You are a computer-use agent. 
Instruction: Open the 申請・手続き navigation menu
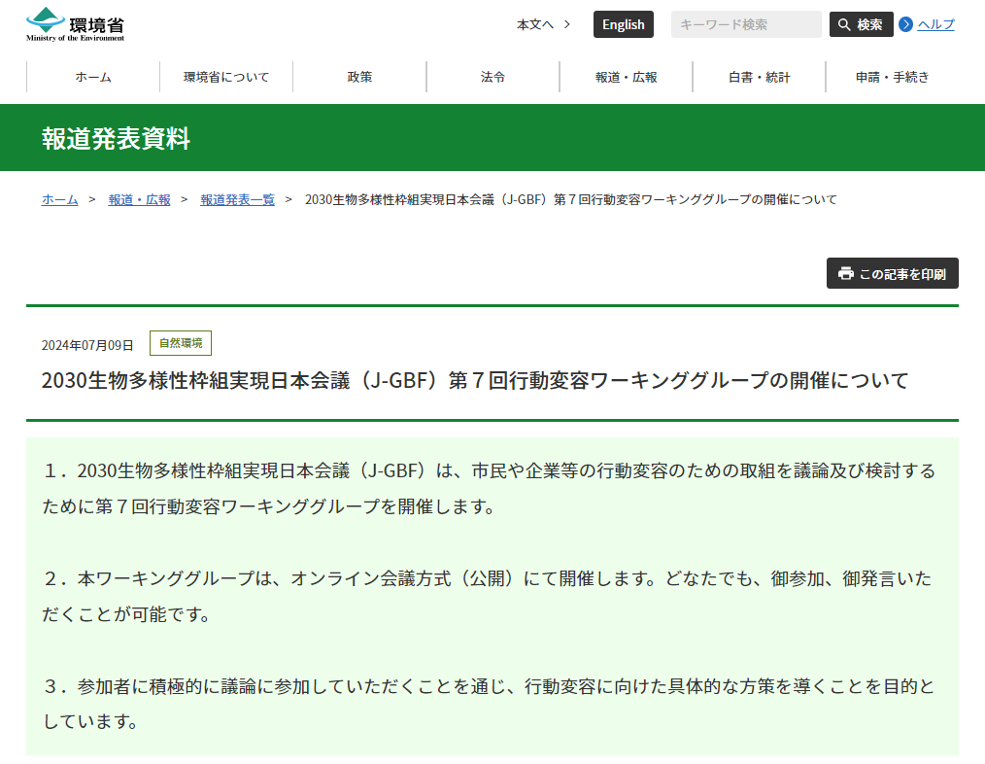[x=891, y=76]
